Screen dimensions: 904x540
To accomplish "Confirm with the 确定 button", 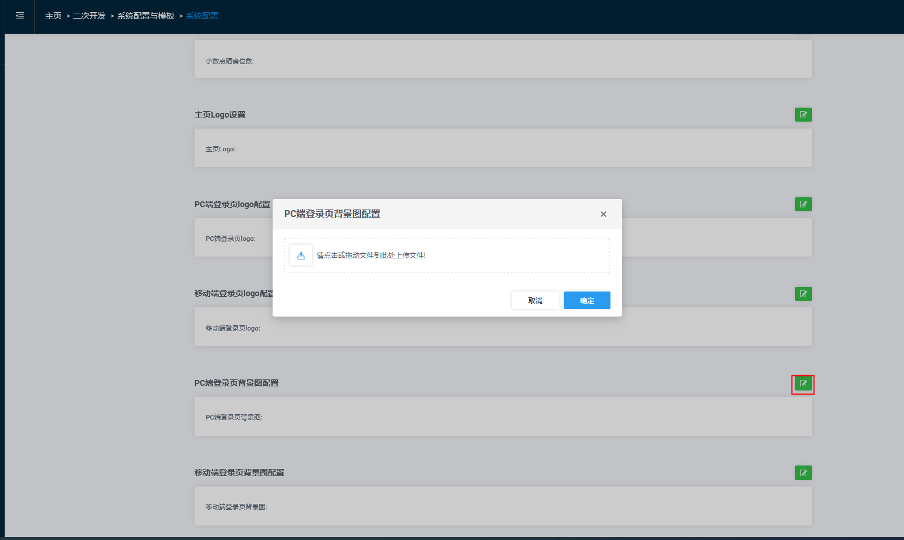I will (587, 300).
